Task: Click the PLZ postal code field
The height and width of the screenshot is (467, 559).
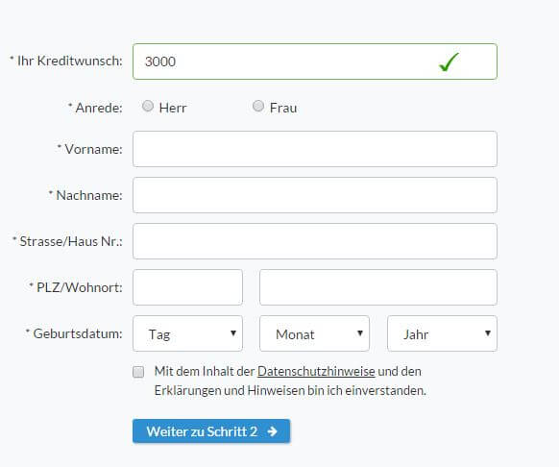Action: [187, 287]
